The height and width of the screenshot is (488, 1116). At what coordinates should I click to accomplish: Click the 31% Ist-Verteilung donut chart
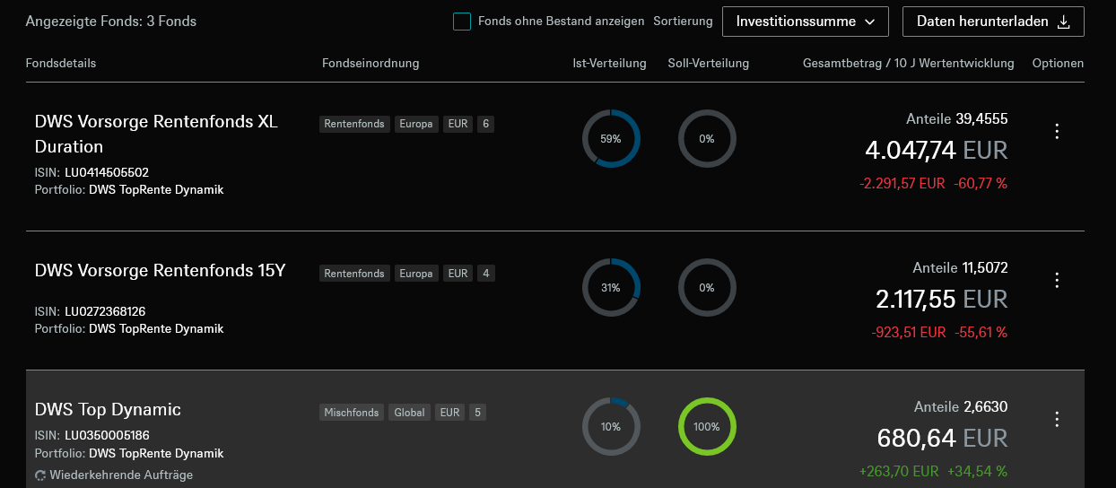611,288
